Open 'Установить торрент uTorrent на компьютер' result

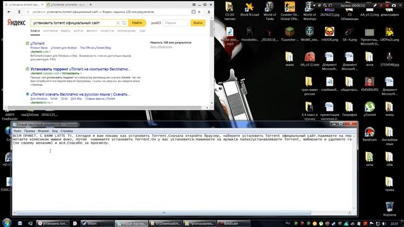tap(81, 69)
